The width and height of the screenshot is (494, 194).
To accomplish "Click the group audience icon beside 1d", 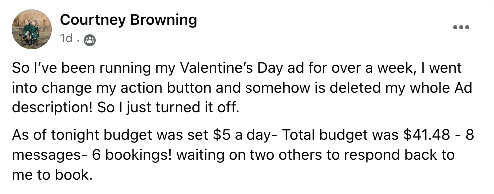I will point(90,40).
